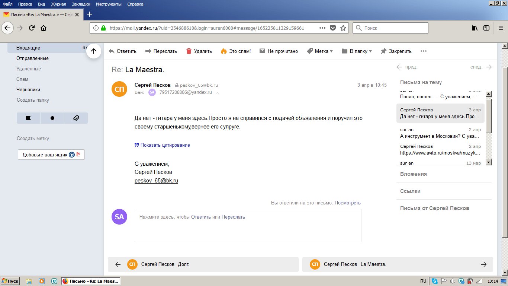Click the Firefox home icon
Screen dimensions: 508x286
[x=44, y=28]
